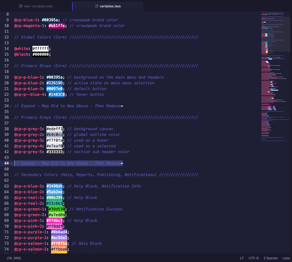Viewport: 292px width, 262px height.
Task: Click the @white variable name
Action: tap(21, 49)
